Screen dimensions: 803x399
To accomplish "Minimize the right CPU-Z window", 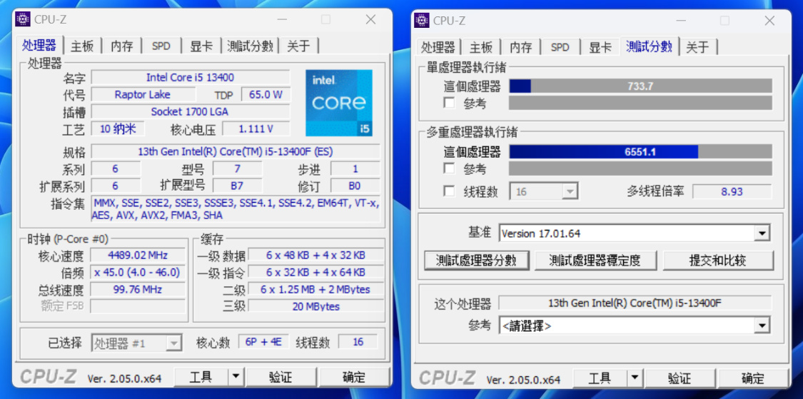I will click(x=682, y=20).
